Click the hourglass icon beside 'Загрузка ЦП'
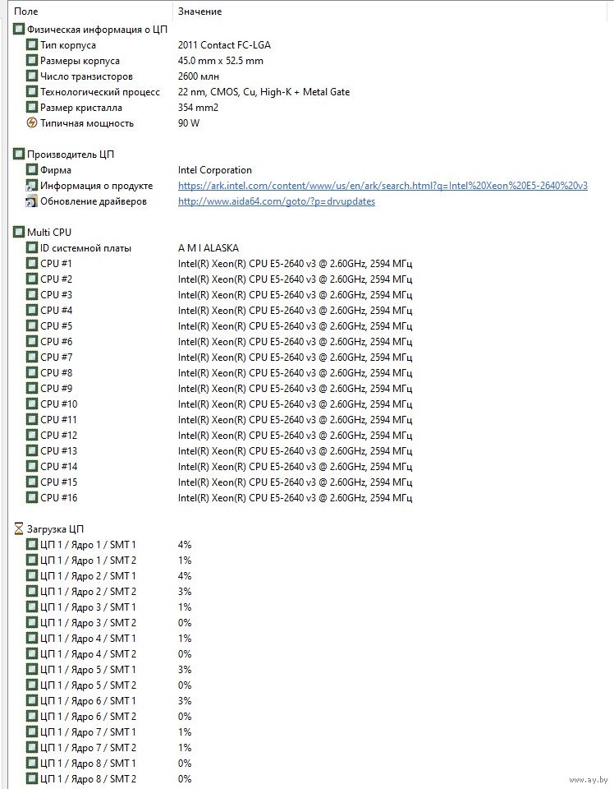The image size is (614, 789). coord(19,528)
